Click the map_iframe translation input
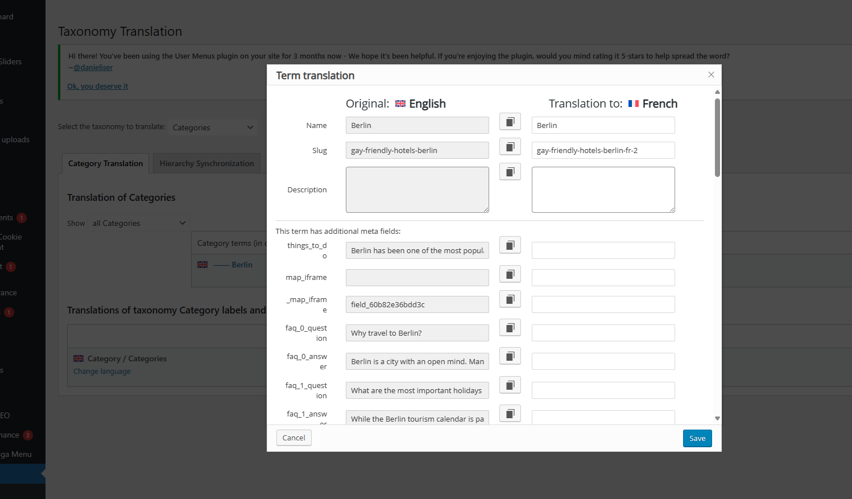The width and height of the screenshot is (852, 499). coord(603,278)
